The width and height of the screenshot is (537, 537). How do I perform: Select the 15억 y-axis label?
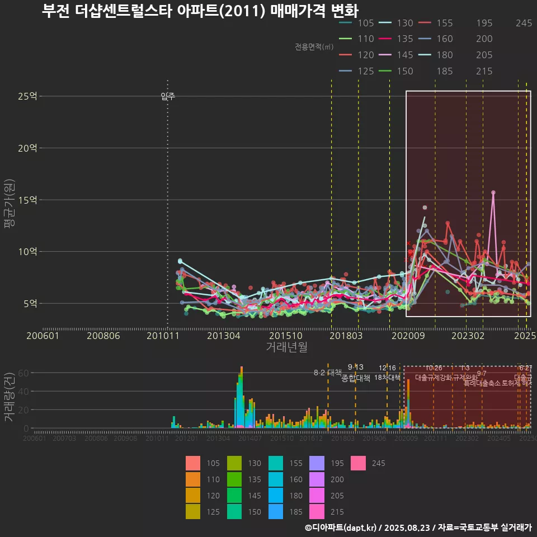coord(27,200)
